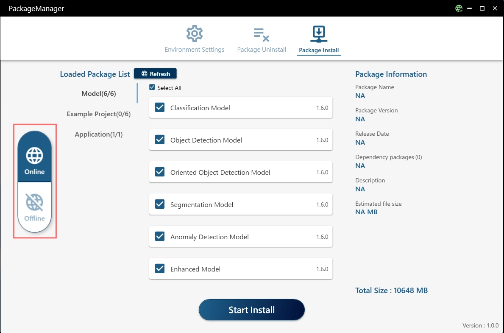Screen dimensions: 504x333
Task: Click the Dependency packages (0) label
Action: click(x=389, y=157)
